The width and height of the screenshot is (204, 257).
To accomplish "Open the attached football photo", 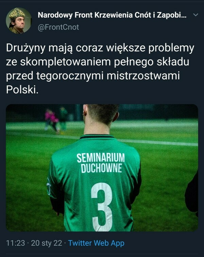I will click(x=102, y=168).
